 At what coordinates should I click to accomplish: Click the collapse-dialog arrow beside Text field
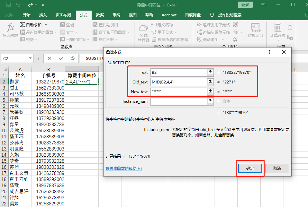point(211,73)
